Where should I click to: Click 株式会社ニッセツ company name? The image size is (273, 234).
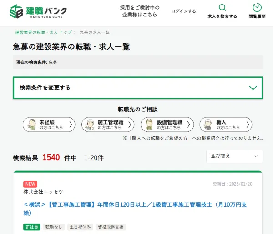pyautogui.click(x=43, y=192)
